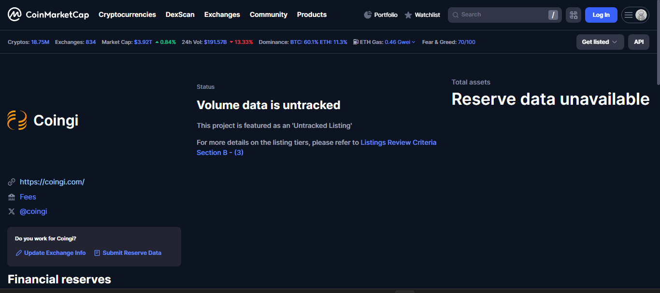Expand the ETH Gas 0.46 Gwei dropdown
The height and width of the screenshot is (293, 660).
pos(400,42)
